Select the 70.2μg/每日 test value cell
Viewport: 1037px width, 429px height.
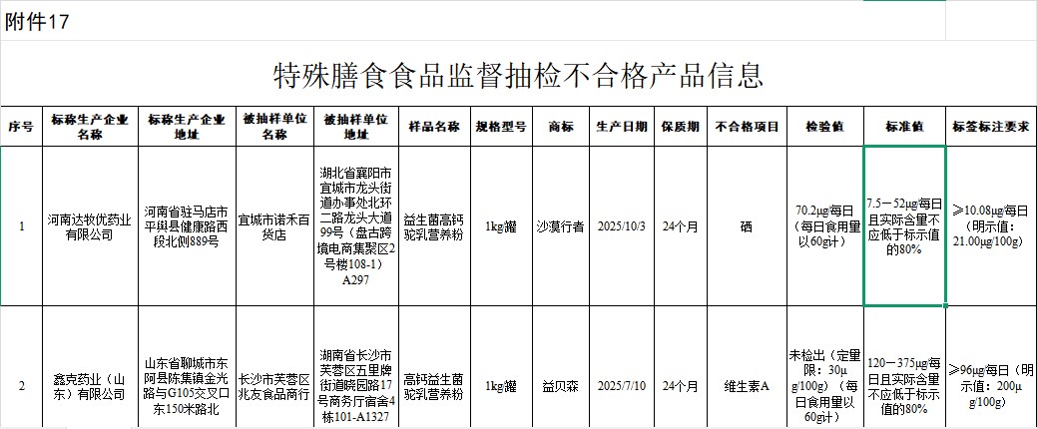coord(824,225)
